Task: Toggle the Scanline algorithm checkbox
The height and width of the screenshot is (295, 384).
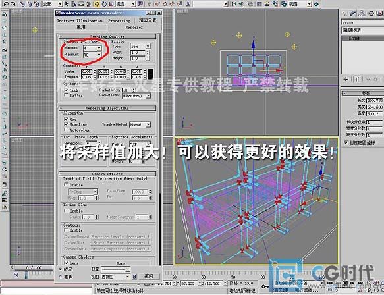Action: click(66, 124)
